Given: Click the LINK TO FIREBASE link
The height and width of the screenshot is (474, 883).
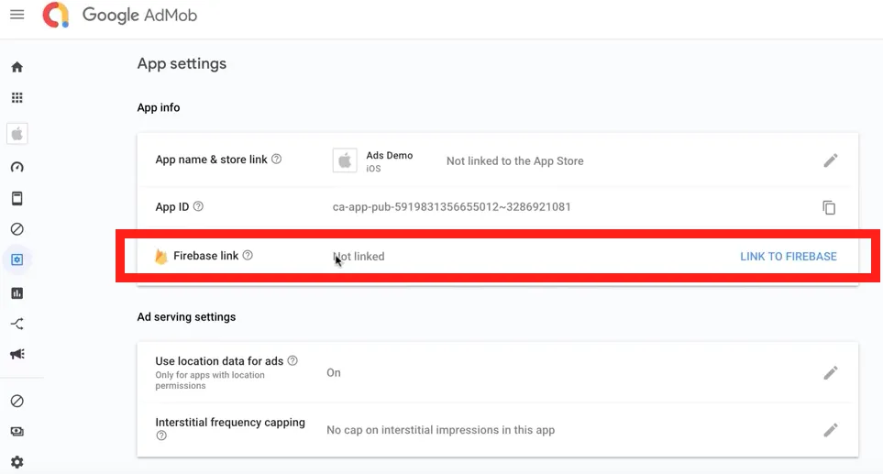Looking at the screenshot, I should [x=788, y=257].
